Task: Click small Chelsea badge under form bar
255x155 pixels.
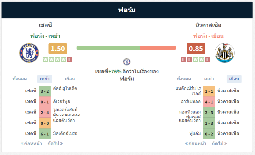Action: click(127, 62)
